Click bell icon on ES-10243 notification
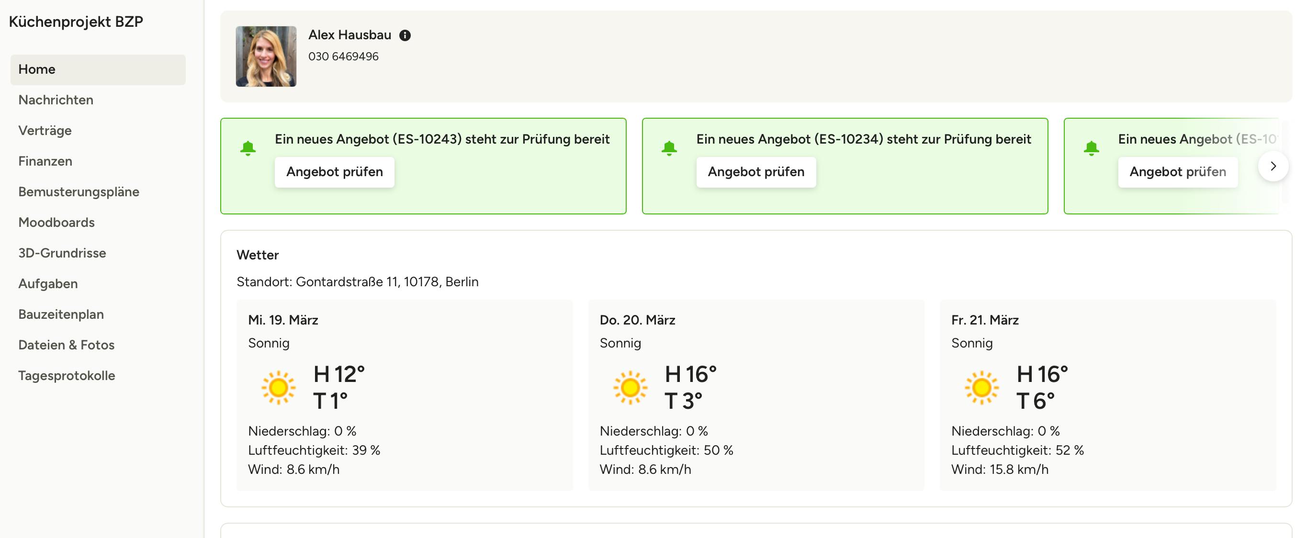 tap(248, 148)
